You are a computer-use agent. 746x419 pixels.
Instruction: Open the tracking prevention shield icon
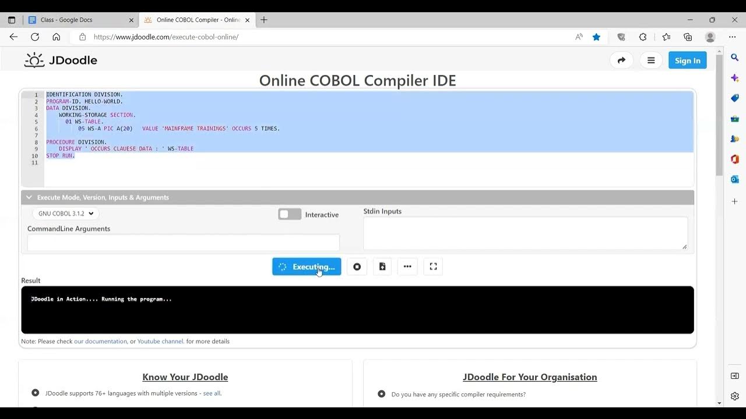tap(621, 37)
